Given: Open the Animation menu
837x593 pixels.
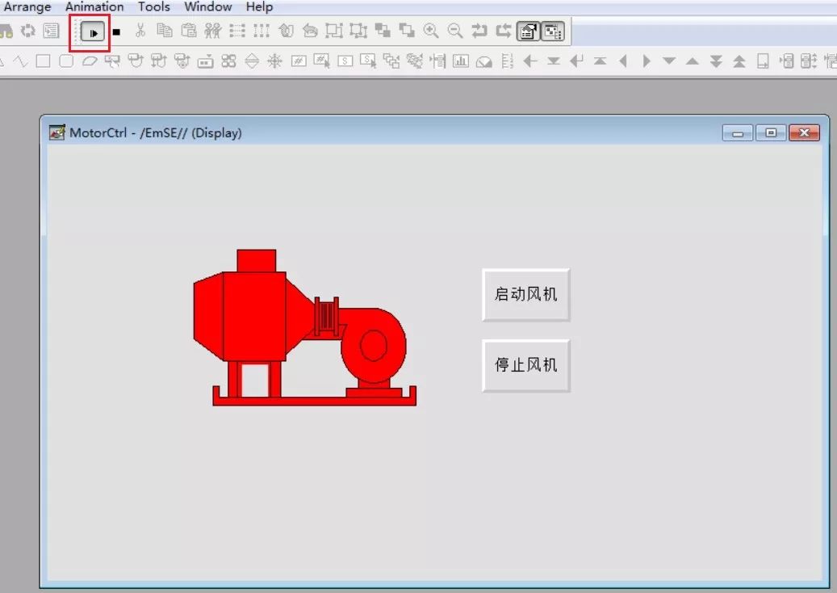Looking at the screenshot, I should tap(94, 7).
